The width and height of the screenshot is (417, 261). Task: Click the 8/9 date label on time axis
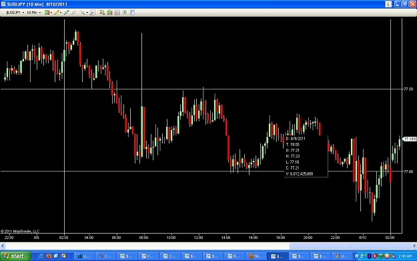tap(37, 238)
